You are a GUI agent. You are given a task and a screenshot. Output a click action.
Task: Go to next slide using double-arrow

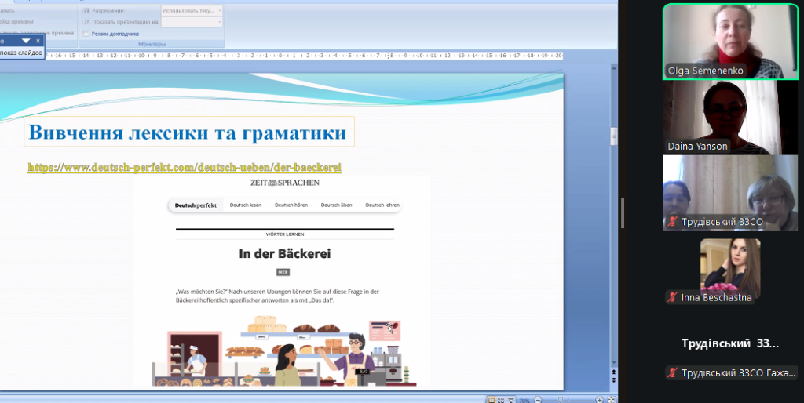click(x=614, y=382)
